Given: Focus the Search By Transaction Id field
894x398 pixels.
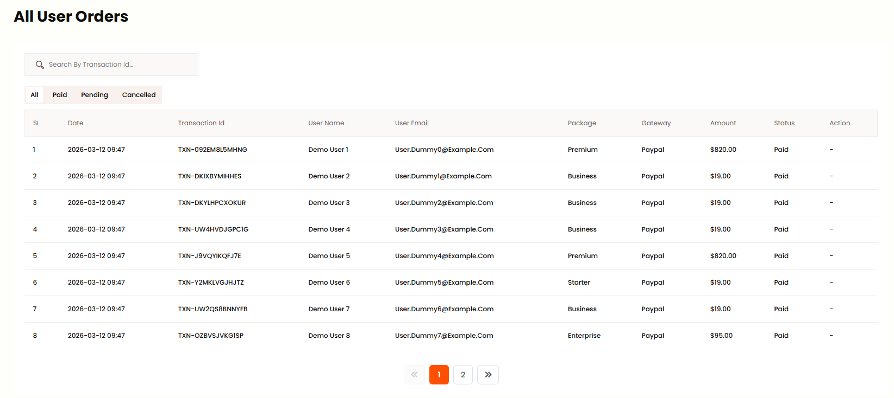Looking at the screenshot, I should pos(111,65).
